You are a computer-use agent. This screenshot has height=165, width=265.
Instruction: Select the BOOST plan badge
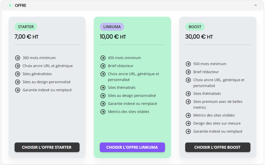click(195, 27)
